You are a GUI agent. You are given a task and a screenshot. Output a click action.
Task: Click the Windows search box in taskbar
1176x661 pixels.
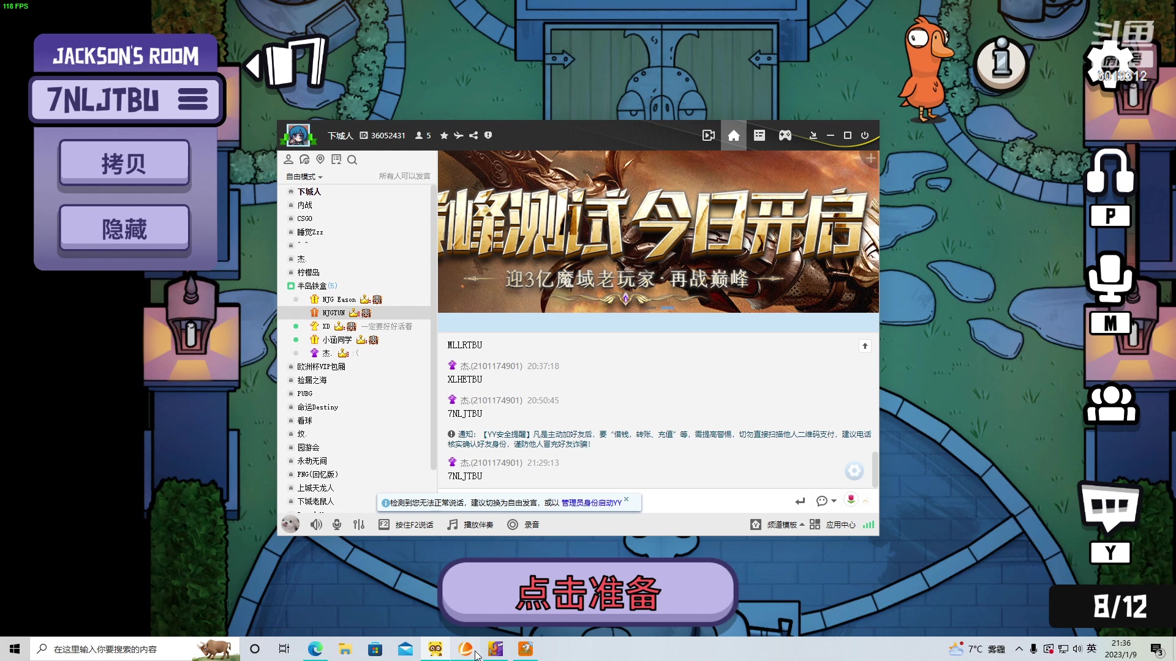pos(134,649)
